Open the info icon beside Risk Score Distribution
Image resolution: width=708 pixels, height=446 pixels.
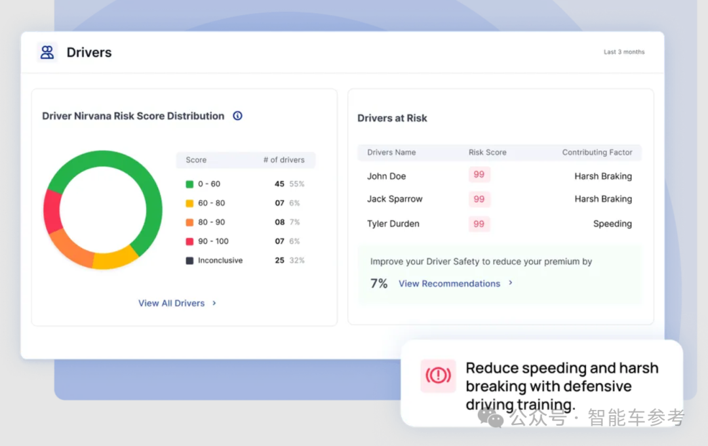[x=237, y=115]
